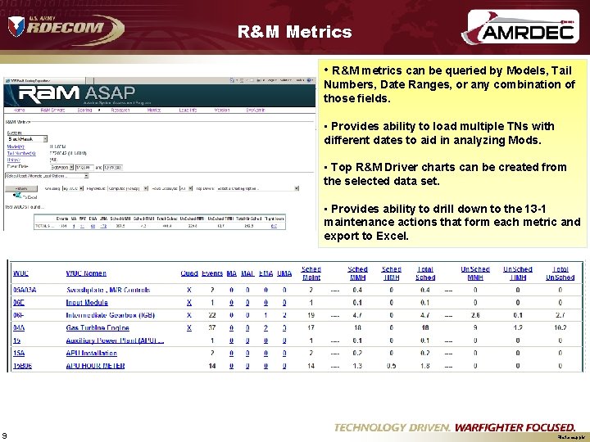Click WUC code 04A
590x442 pixels.
pos(19,327)
